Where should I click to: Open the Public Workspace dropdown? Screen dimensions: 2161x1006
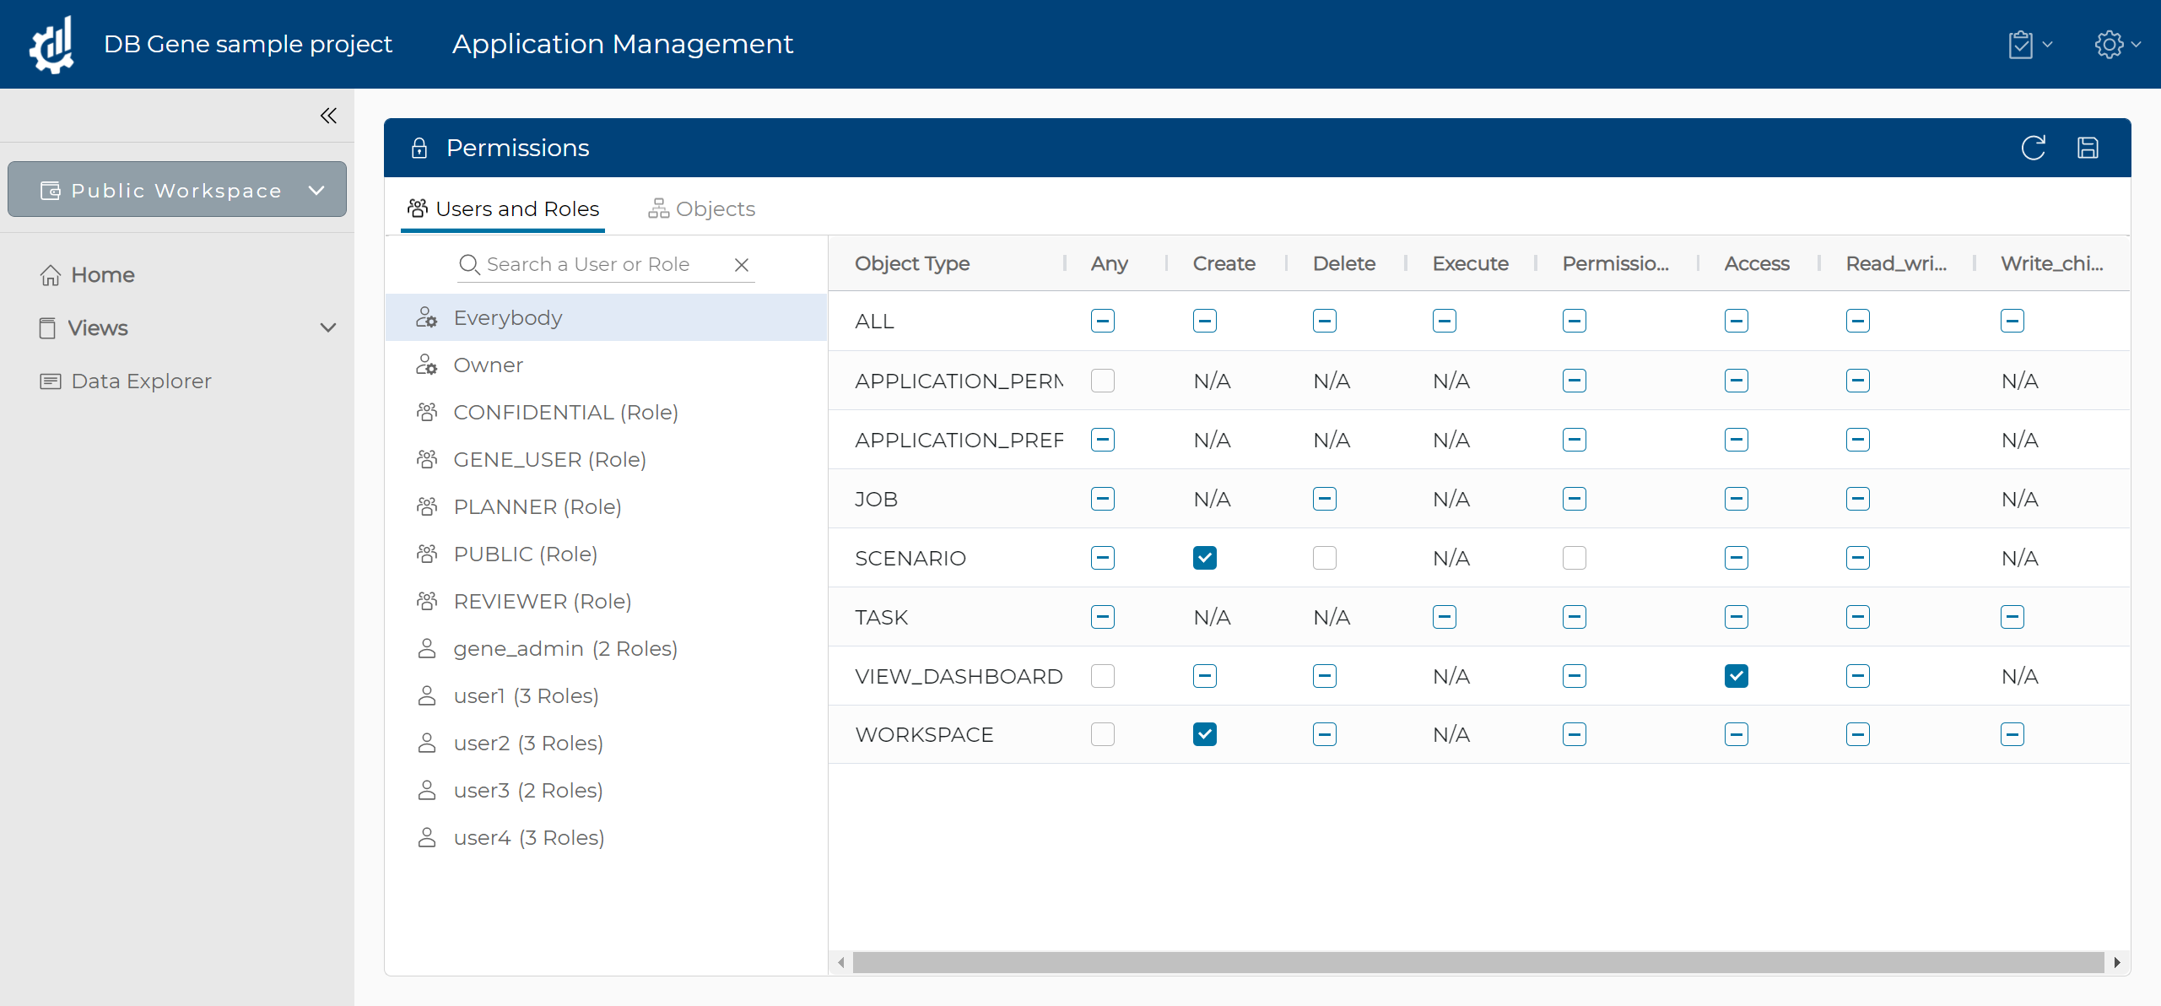tap(177, 190)
